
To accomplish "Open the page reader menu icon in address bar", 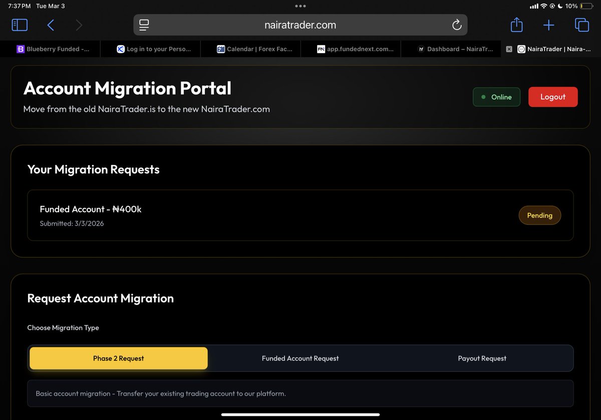I will [144, 25].
